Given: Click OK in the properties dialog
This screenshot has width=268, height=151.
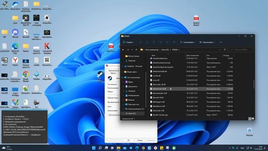Looking at the screenshot, I should tap(129, 140).
